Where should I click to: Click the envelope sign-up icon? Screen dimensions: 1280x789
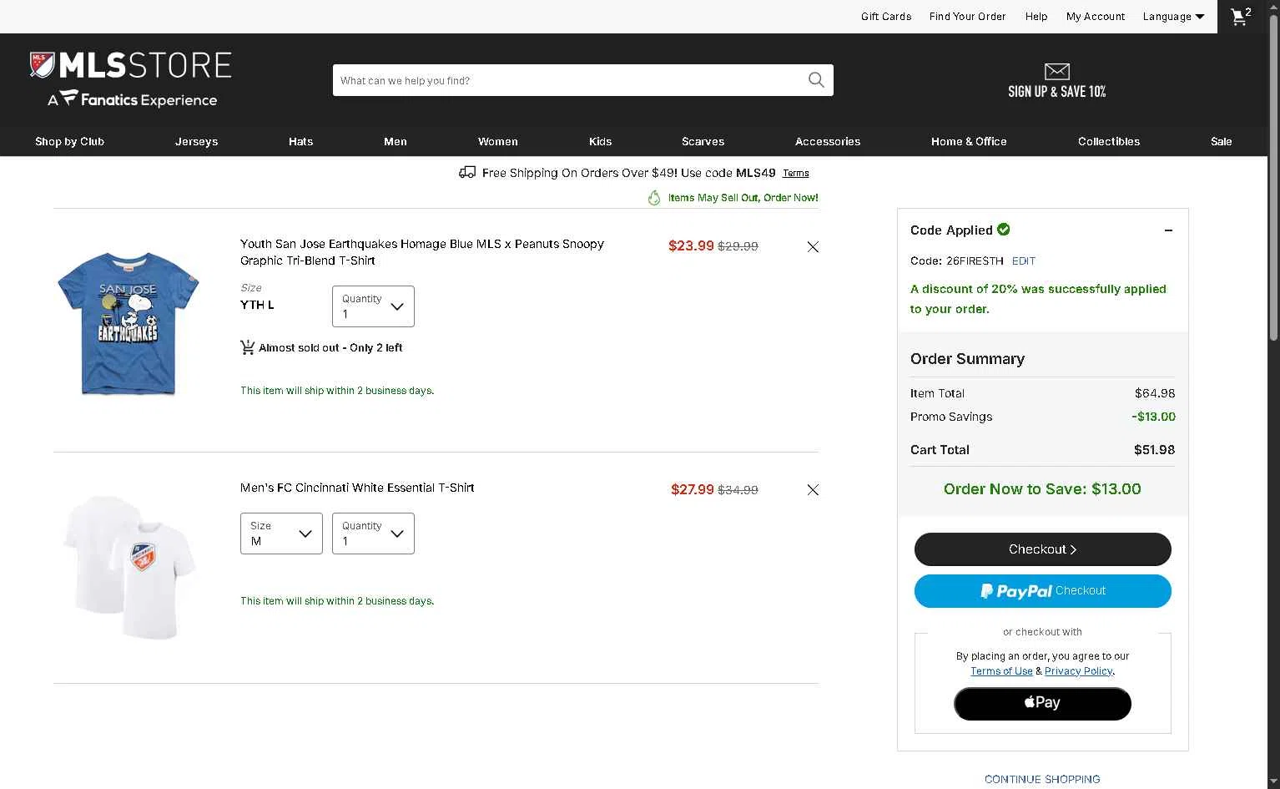[1057, 72]
